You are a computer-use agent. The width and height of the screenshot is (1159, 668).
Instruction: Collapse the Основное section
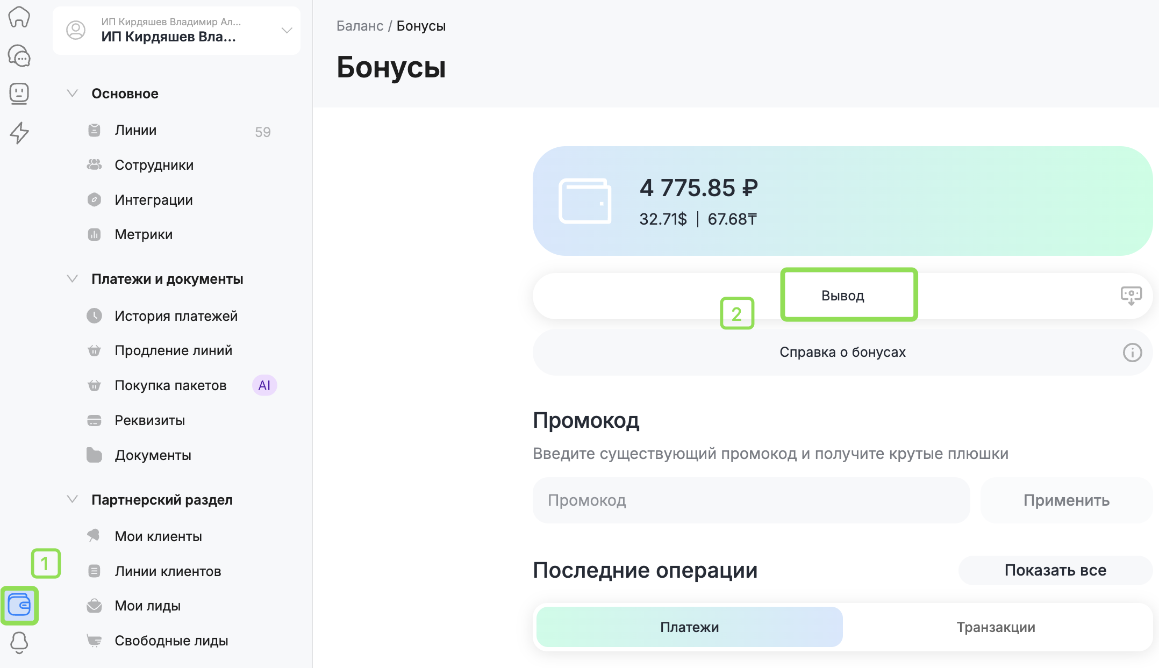(x=73, y=94)
